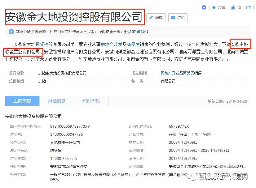Open the 房地产开发 link in description paragraph
This screenshot has height=188, width=256.
tap(111, 44)
